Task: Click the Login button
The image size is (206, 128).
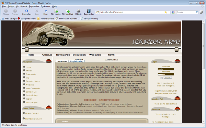Action: coord(168,78)
